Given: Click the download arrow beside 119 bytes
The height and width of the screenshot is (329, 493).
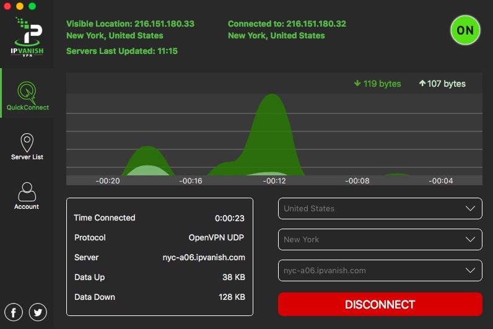Looking at the screenshot, I should click(x=357, y=84).
